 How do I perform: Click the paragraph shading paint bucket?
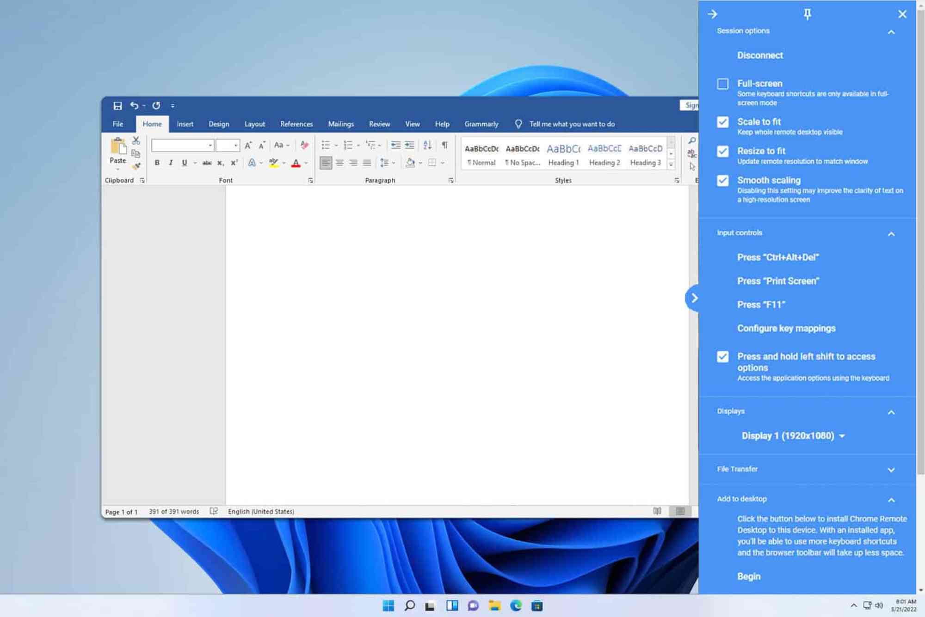point(410,163)
